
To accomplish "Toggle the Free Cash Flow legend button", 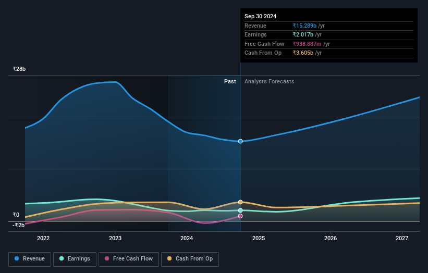I will click(x=129, y=259).
